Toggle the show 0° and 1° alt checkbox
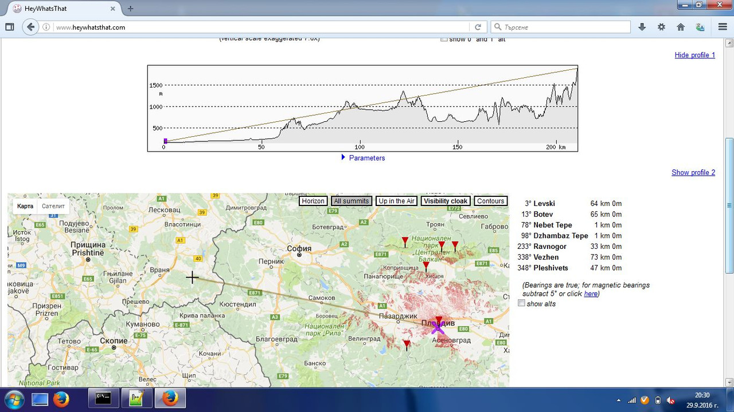 coord(444,39)
